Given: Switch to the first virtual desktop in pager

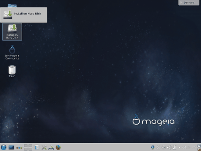Looking at the screenshot, I should pos(26,146).
